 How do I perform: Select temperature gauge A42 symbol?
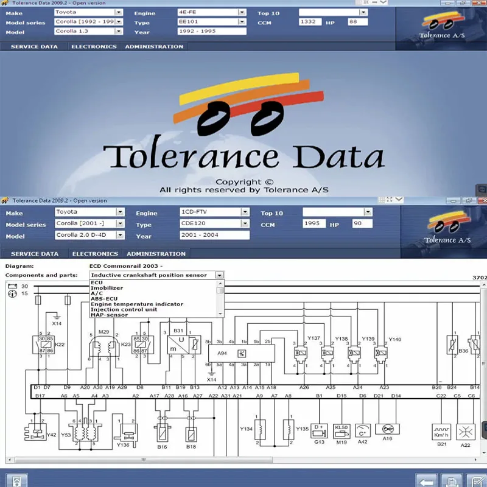pyautogui.click(x=363, y=431)
